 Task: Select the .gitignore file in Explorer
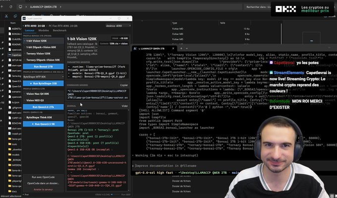click(x=15, y=107)
